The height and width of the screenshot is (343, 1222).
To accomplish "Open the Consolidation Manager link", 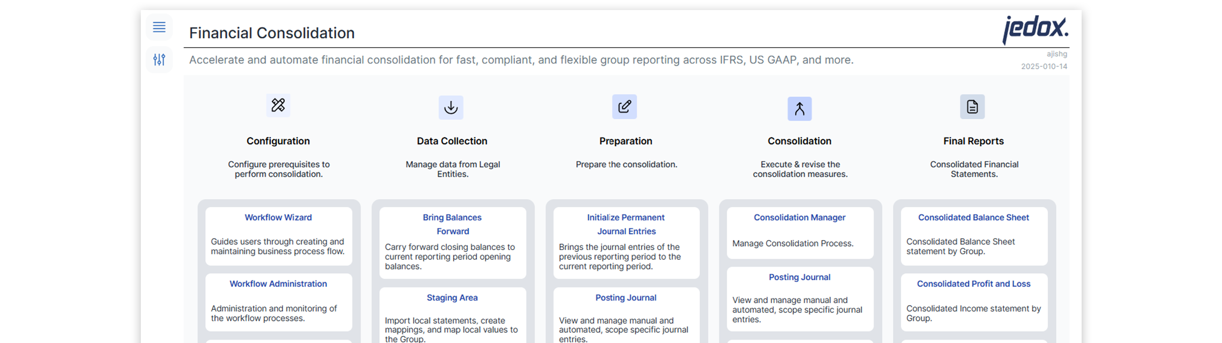I will point(800,218).
